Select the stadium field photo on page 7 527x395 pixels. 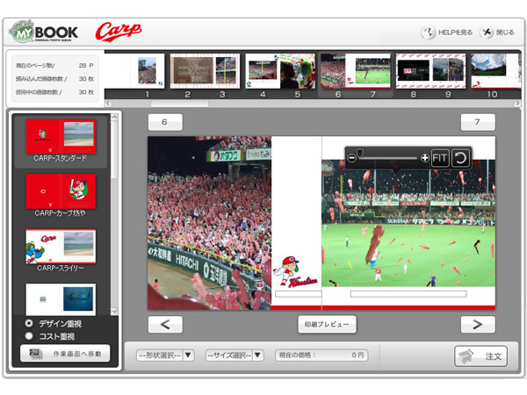[408, 223]
